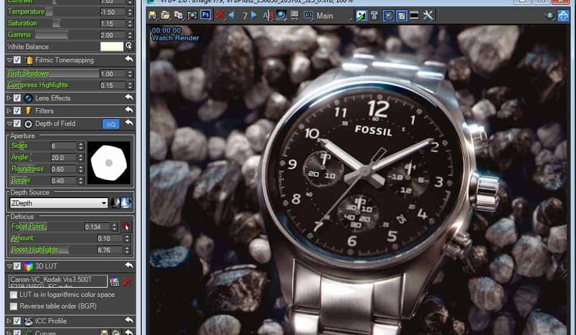Reset Filmic Tonemapping with its undo arrow
576x335 pixels.
click(129, 60)
